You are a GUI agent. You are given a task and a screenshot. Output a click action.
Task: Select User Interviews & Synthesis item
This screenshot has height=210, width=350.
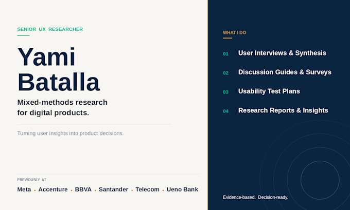[x=282, y=53]
